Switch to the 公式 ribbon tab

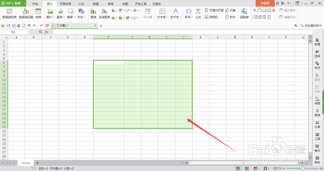[x=81, y=4]
